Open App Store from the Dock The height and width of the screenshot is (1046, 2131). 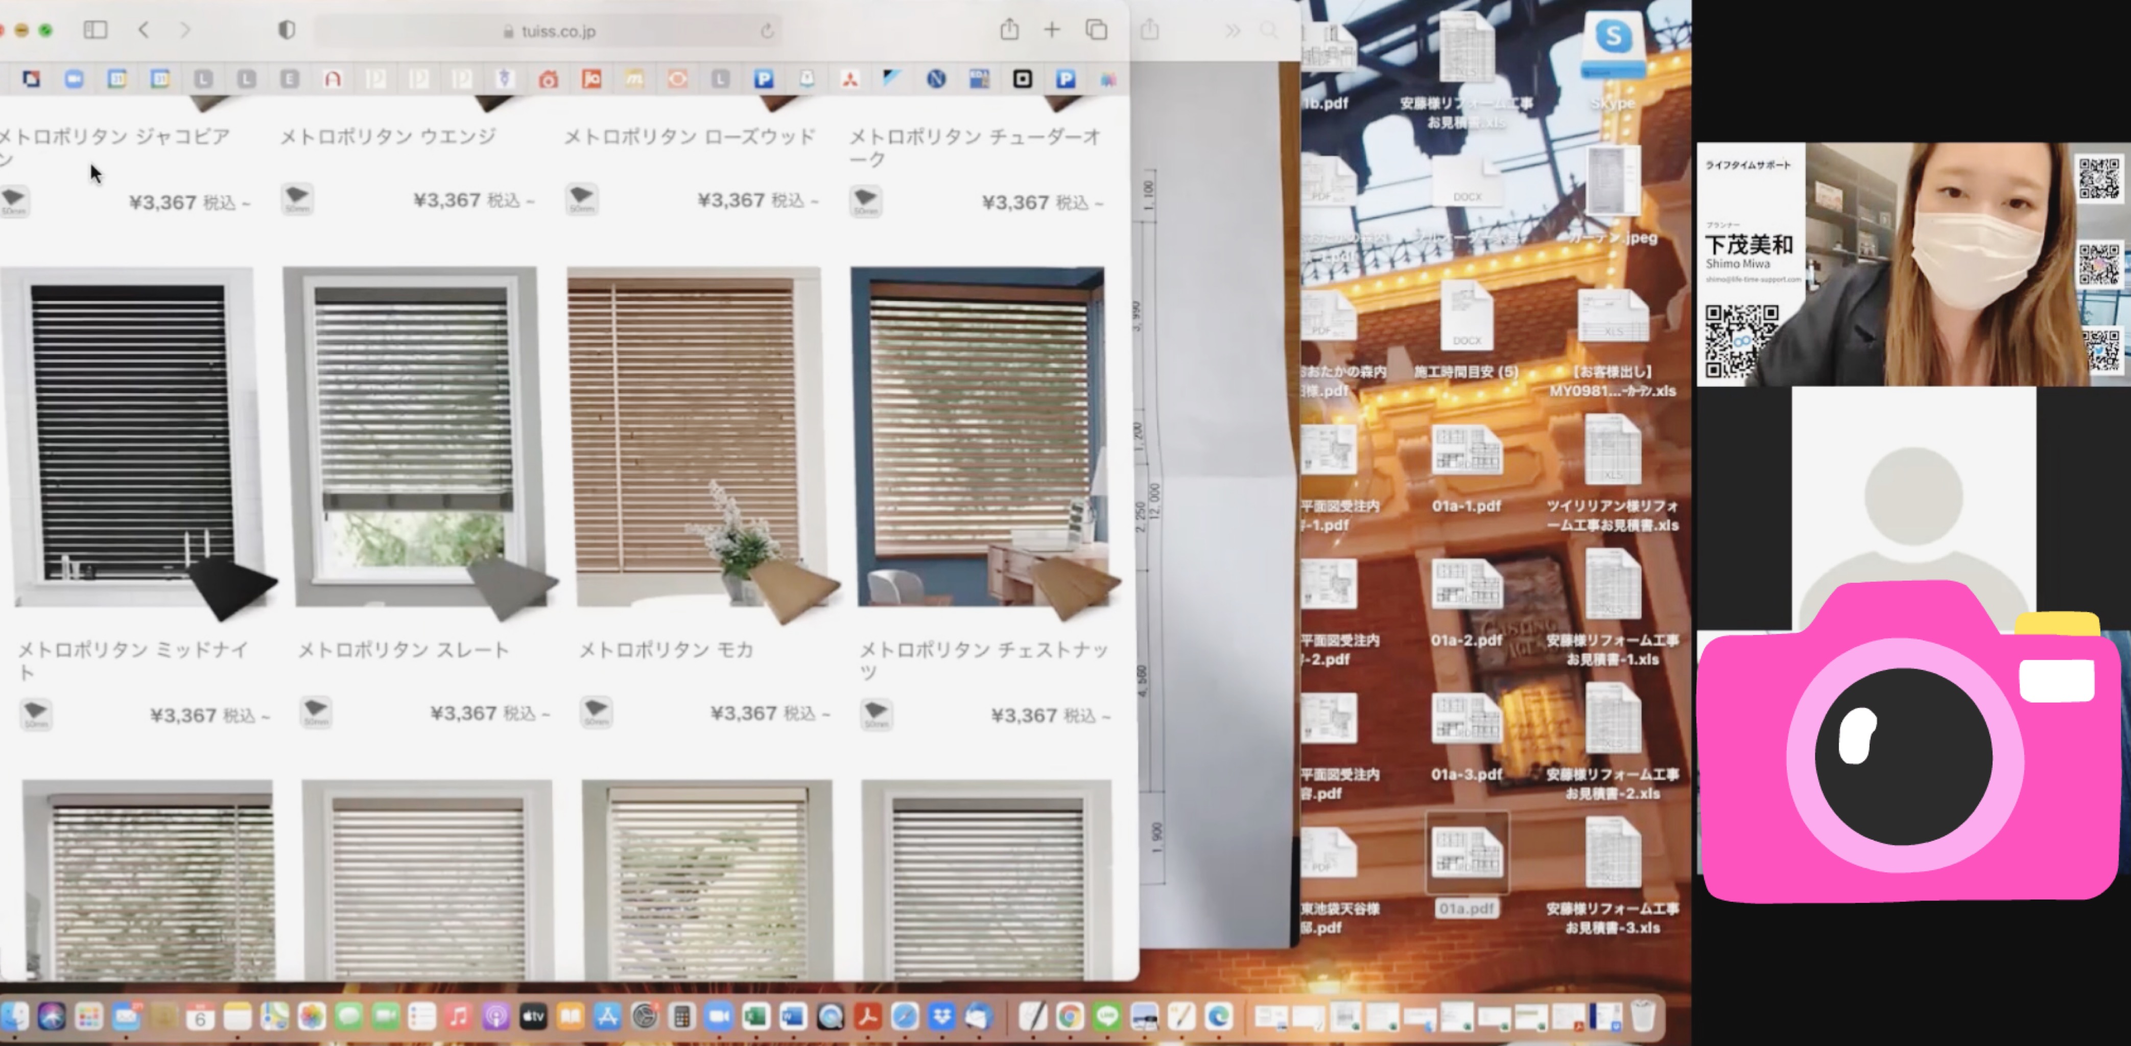pyautogui.click(x=607, y=1016)
